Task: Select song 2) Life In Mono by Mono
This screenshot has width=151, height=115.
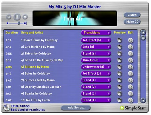Action: coord(38,47)
